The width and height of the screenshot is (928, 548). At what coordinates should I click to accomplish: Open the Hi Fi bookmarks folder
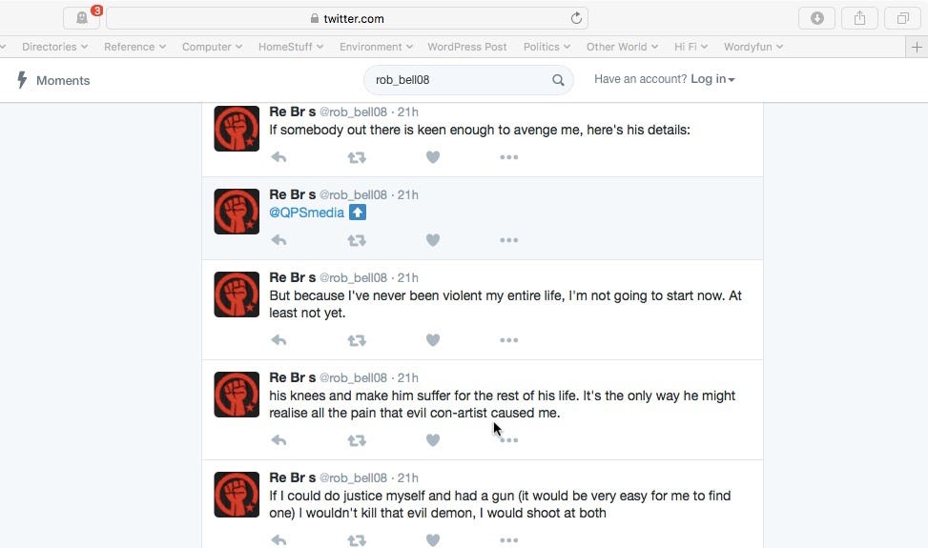tap(691, 47)
